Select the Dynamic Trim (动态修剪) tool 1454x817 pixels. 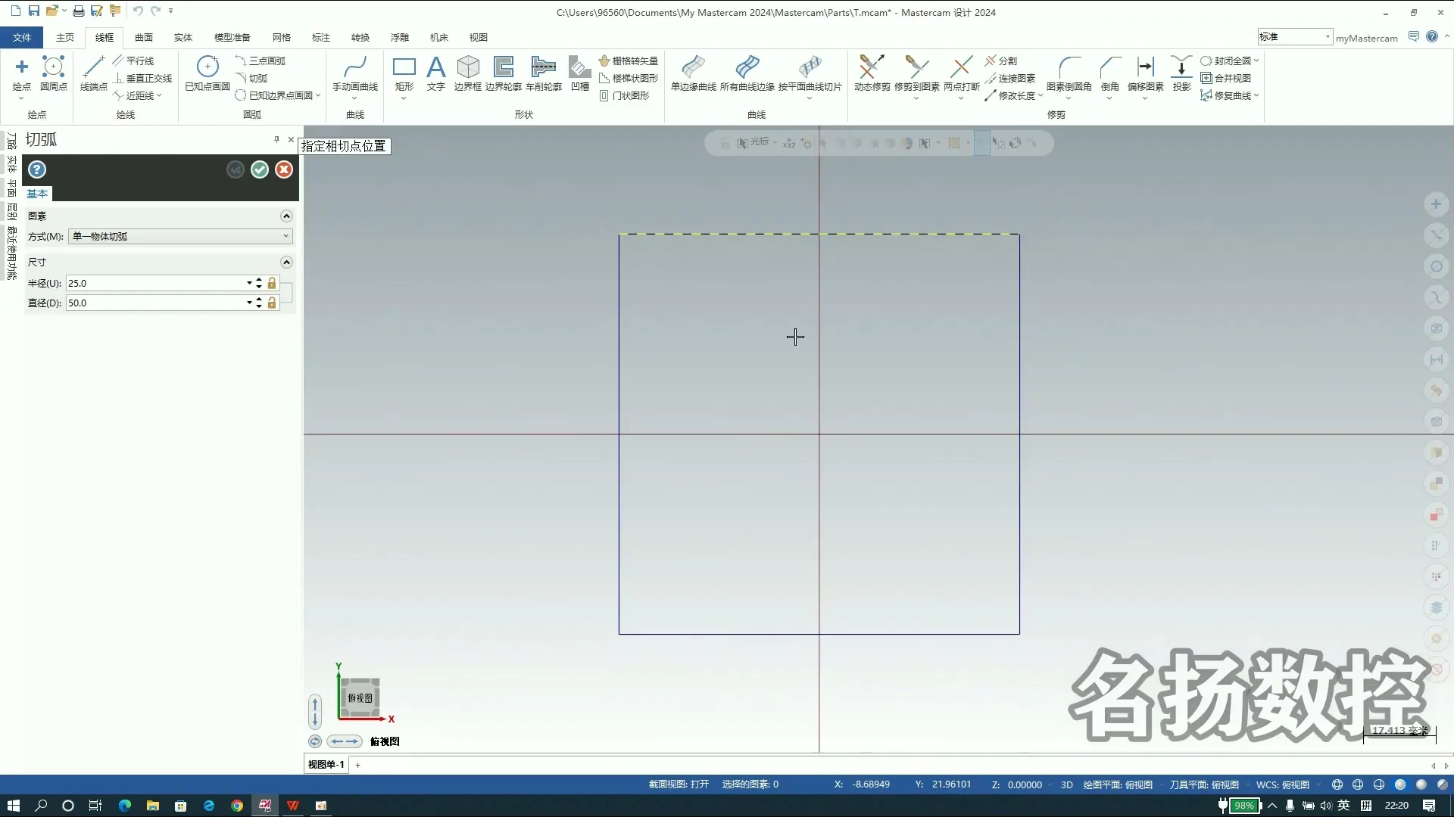click(872, 73)
